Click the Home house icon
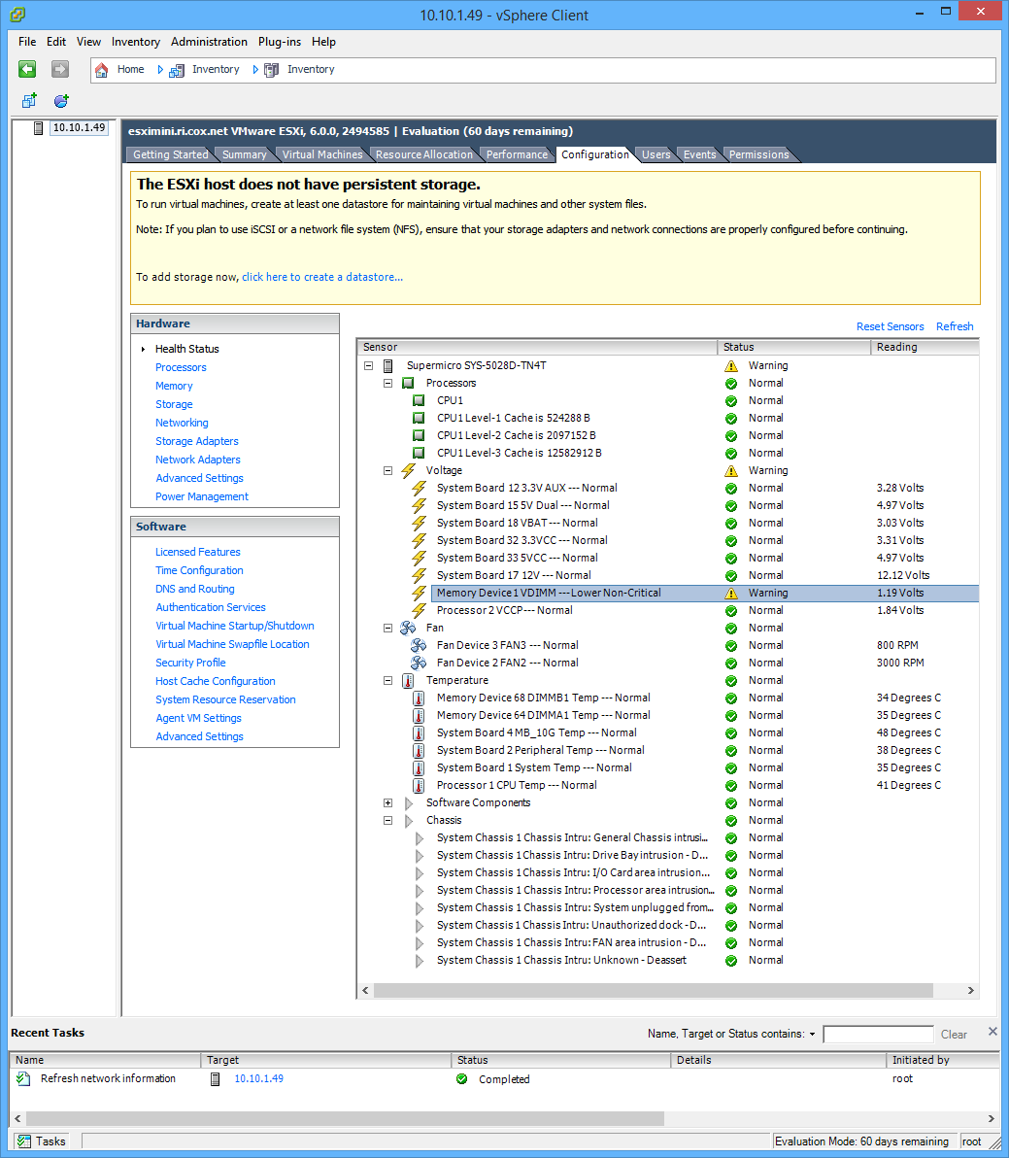The width and height of the screenshot is (1009, 1158). point(102,70)
